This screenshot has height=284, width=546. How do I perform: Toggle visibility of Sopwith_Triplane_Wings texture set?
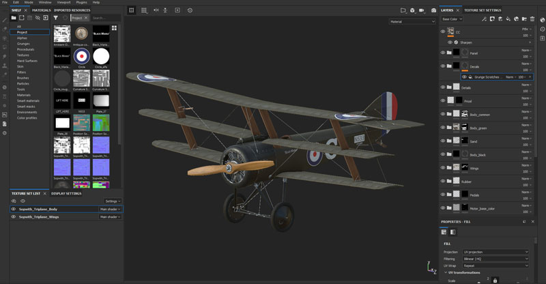[x=14, y=217]
